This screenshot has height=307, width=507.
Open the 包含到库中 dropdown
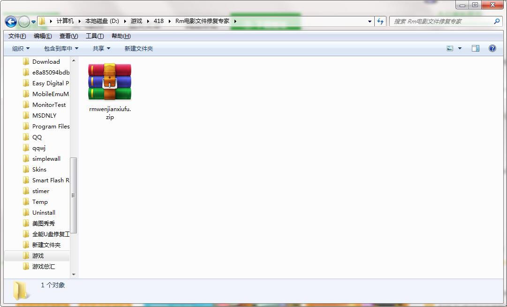61,48
